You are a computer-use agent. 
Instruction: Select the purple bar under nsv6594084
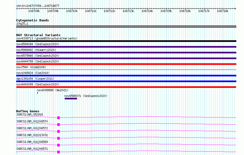[126, 47]
